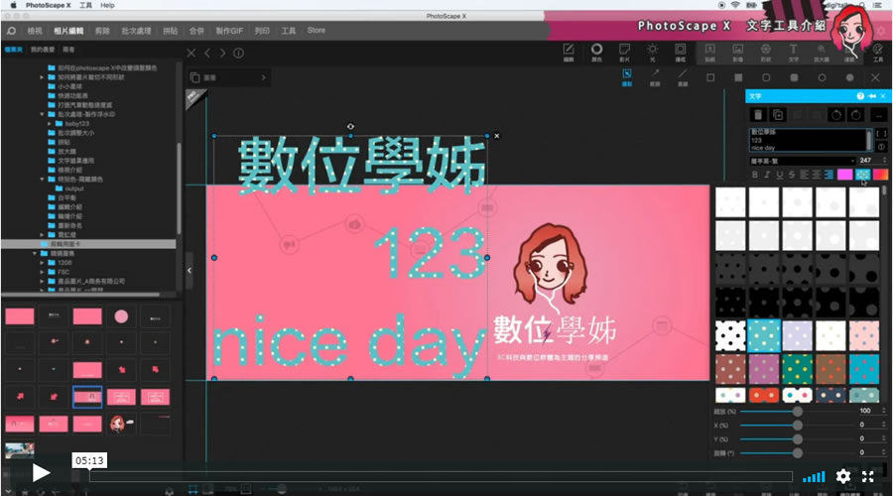This screenshot has width=893, height=496.
Task: Choose the magenta solid color swatch
Action: (x=844, y=175)
